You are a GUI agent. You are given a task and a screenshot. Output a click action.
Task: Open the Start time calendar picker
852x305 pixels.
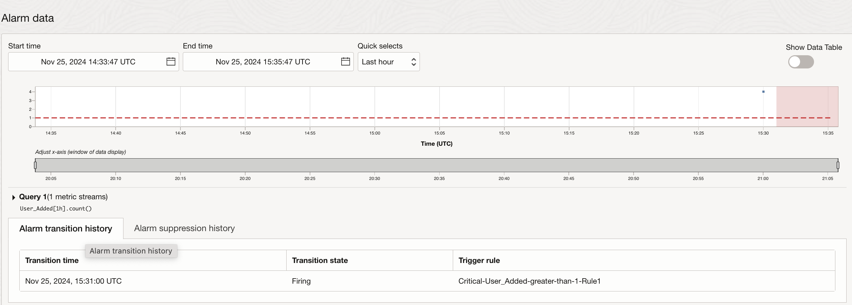[171, 62]
